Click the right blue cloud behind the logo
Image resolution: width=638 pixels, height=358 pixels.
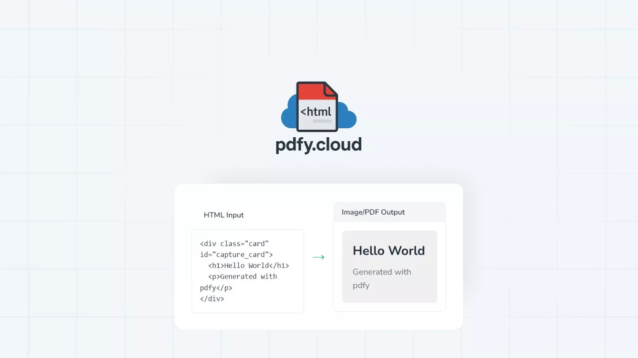point(347,117)
